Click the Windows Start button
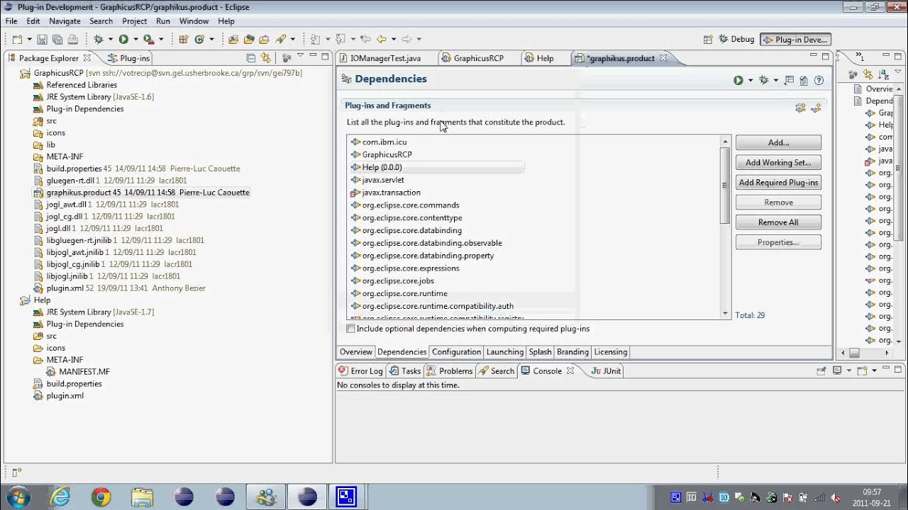 [x=18, y=497]
